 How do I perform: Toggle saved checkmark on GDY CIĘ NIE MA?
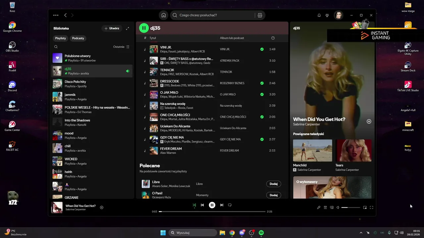tap(262, 139)
